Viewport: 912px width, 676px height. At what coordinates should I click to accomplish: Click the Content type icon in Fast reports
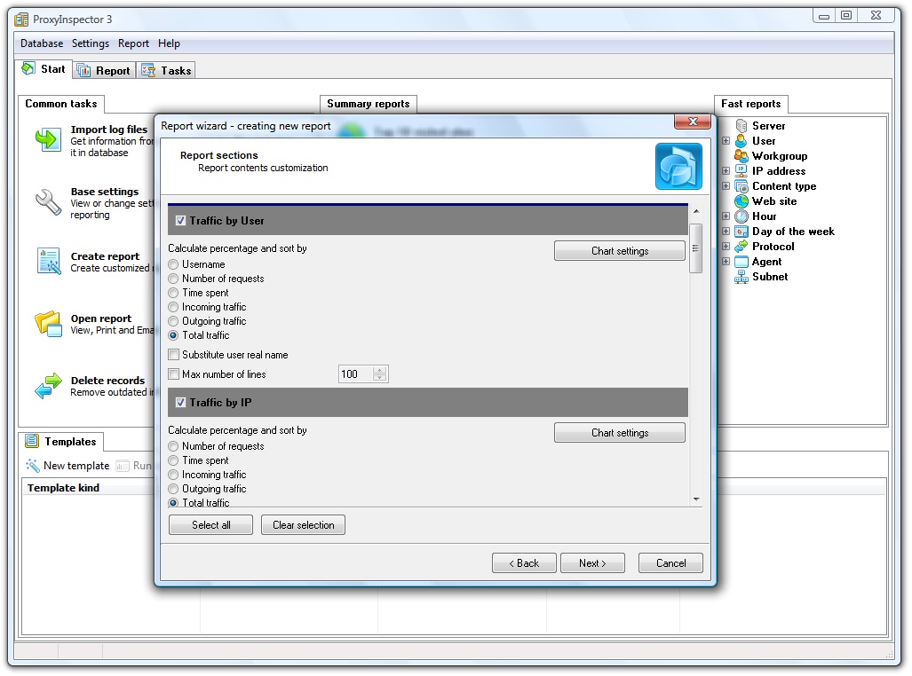click(741, 186)
